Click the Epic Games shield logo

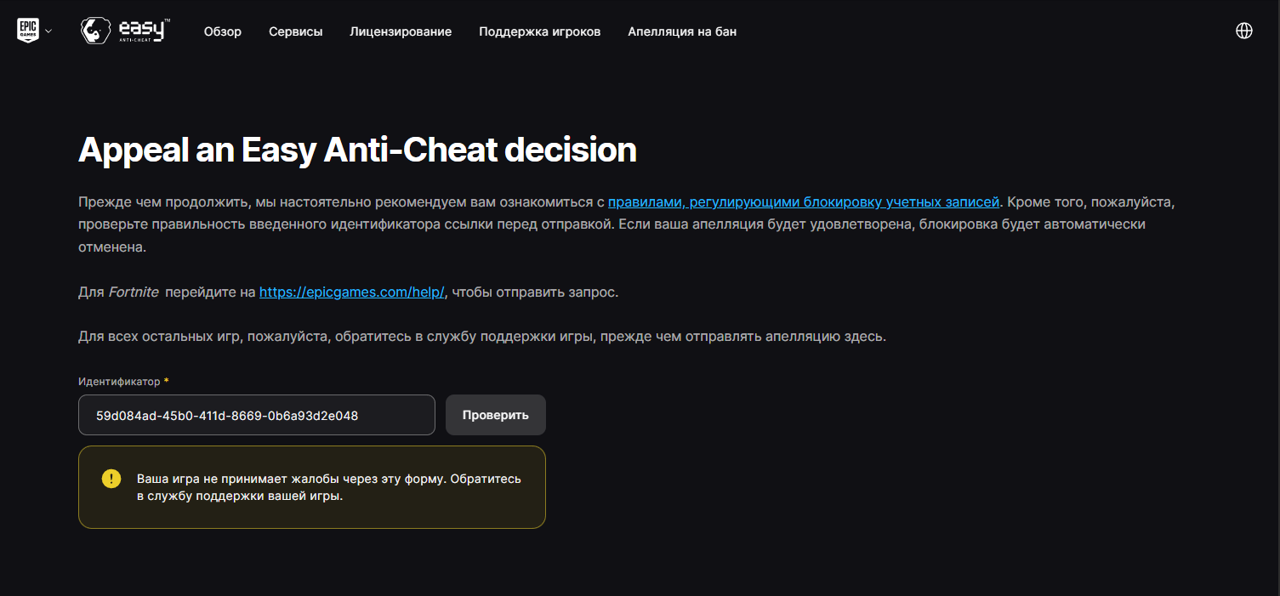27,31
